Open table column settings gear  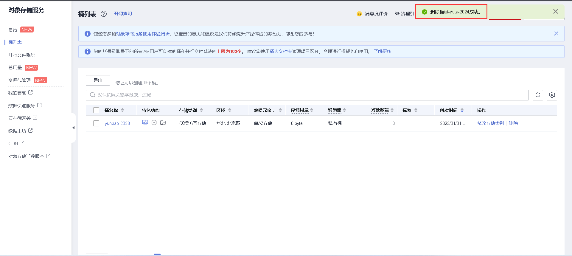click(552, 95)
